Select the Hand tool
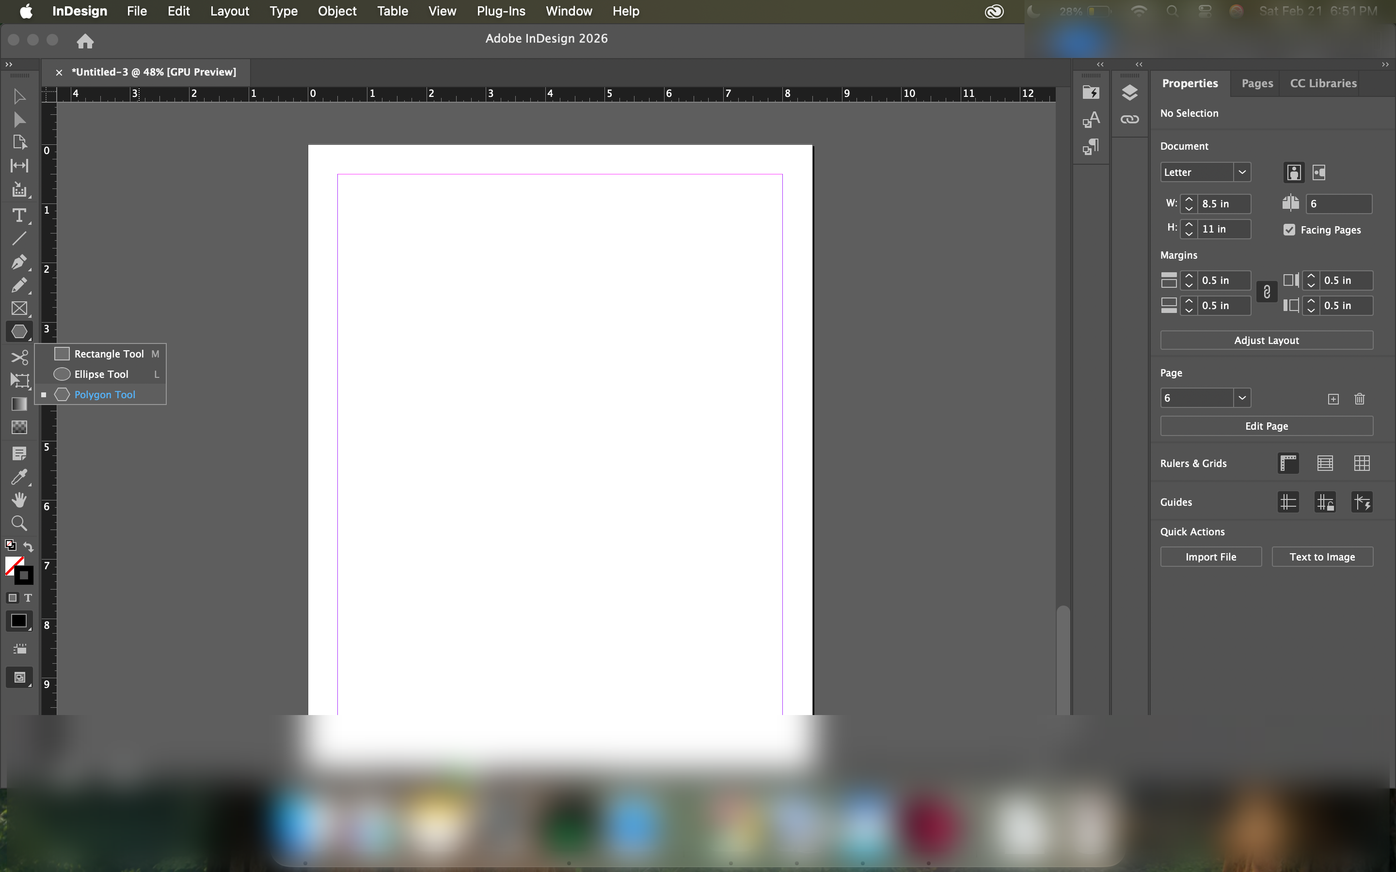 (19, 499)
